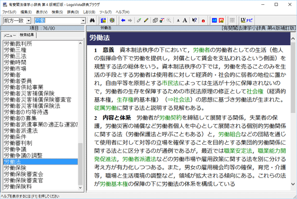This screenshot has height=199, width=297.
Task: Open the 検索(S) menu
Action: [57, 12]
